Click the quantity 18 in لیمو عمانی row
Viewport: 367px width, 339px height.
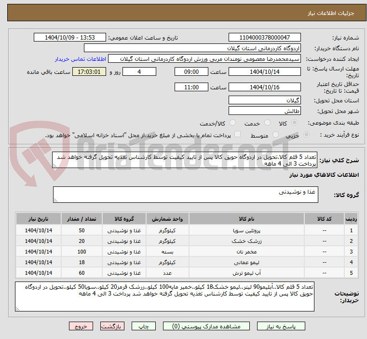82,262
